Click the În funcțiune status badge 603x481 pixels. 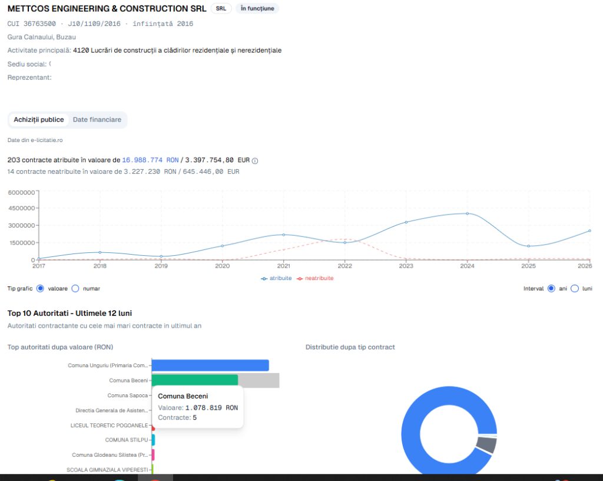tap(257, 8)
